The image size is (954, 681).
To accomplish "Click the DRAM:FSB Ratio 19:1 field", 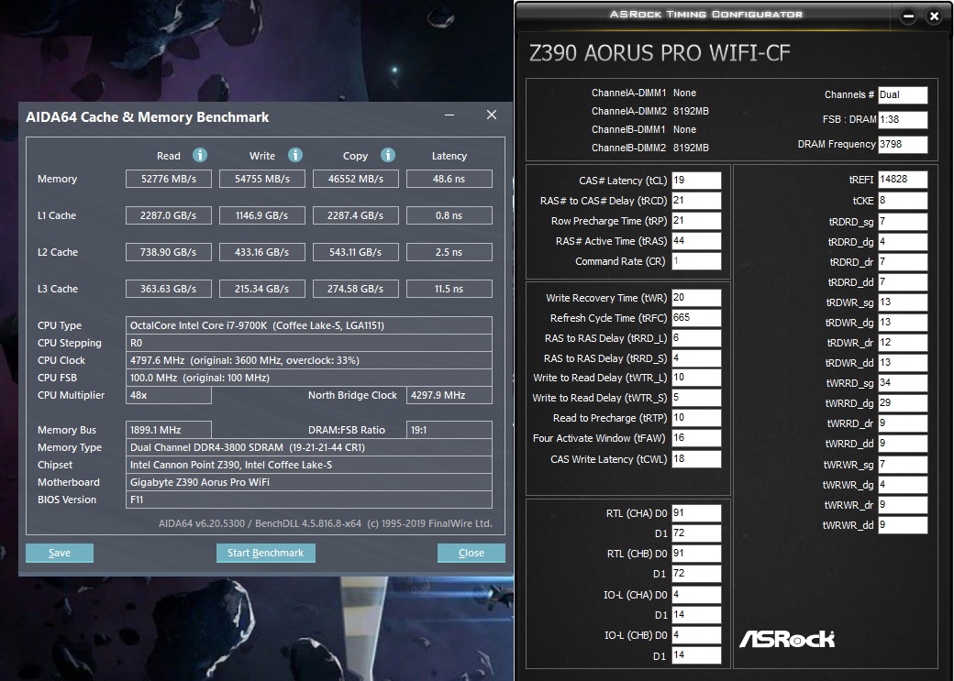I will coord(449,430).
